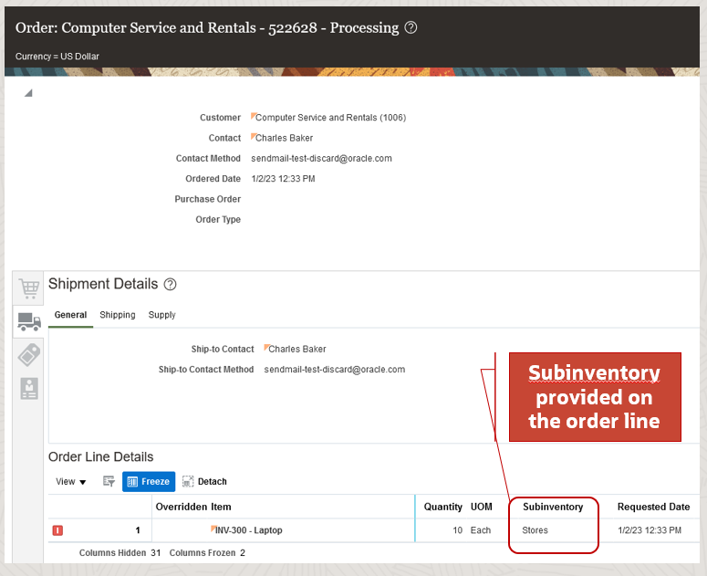Click the order title heading text
707x576 pixels.
[207, 28]
